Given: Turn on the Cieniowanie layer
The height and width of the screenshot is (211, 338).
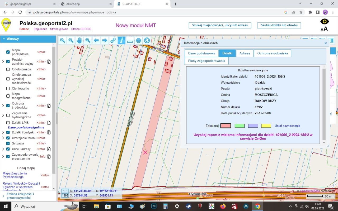Looking at the screenshot, I should pyautogui.click(x=8, y=89).
